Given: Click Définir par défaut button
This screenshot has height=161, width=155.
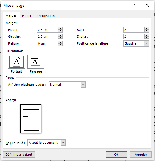Looking at the screenshot, I should click(19, 155).
